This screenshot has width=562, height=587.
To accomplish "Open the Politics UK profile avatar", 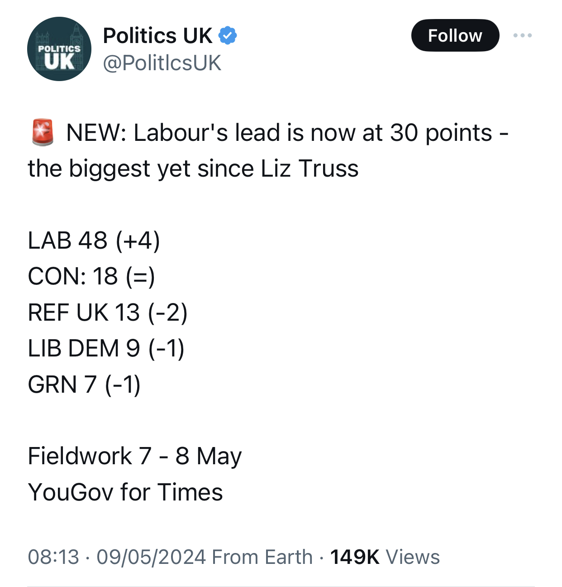I will click(x=59, y=49).
